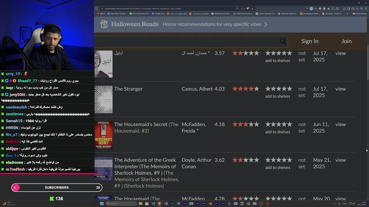This screenshot has height=207, width=369.
Task: Click view for the first Arabic book
Action: click(340, 53)
